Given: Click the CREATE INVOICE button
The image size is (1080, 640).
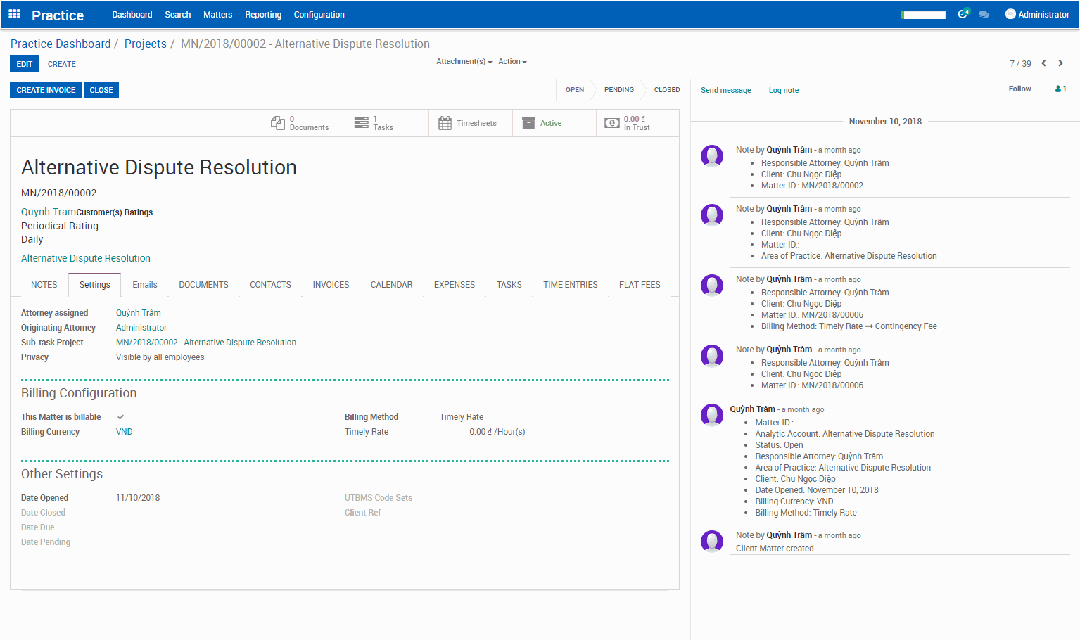Looking at the screenshot, I should point(46,90).
